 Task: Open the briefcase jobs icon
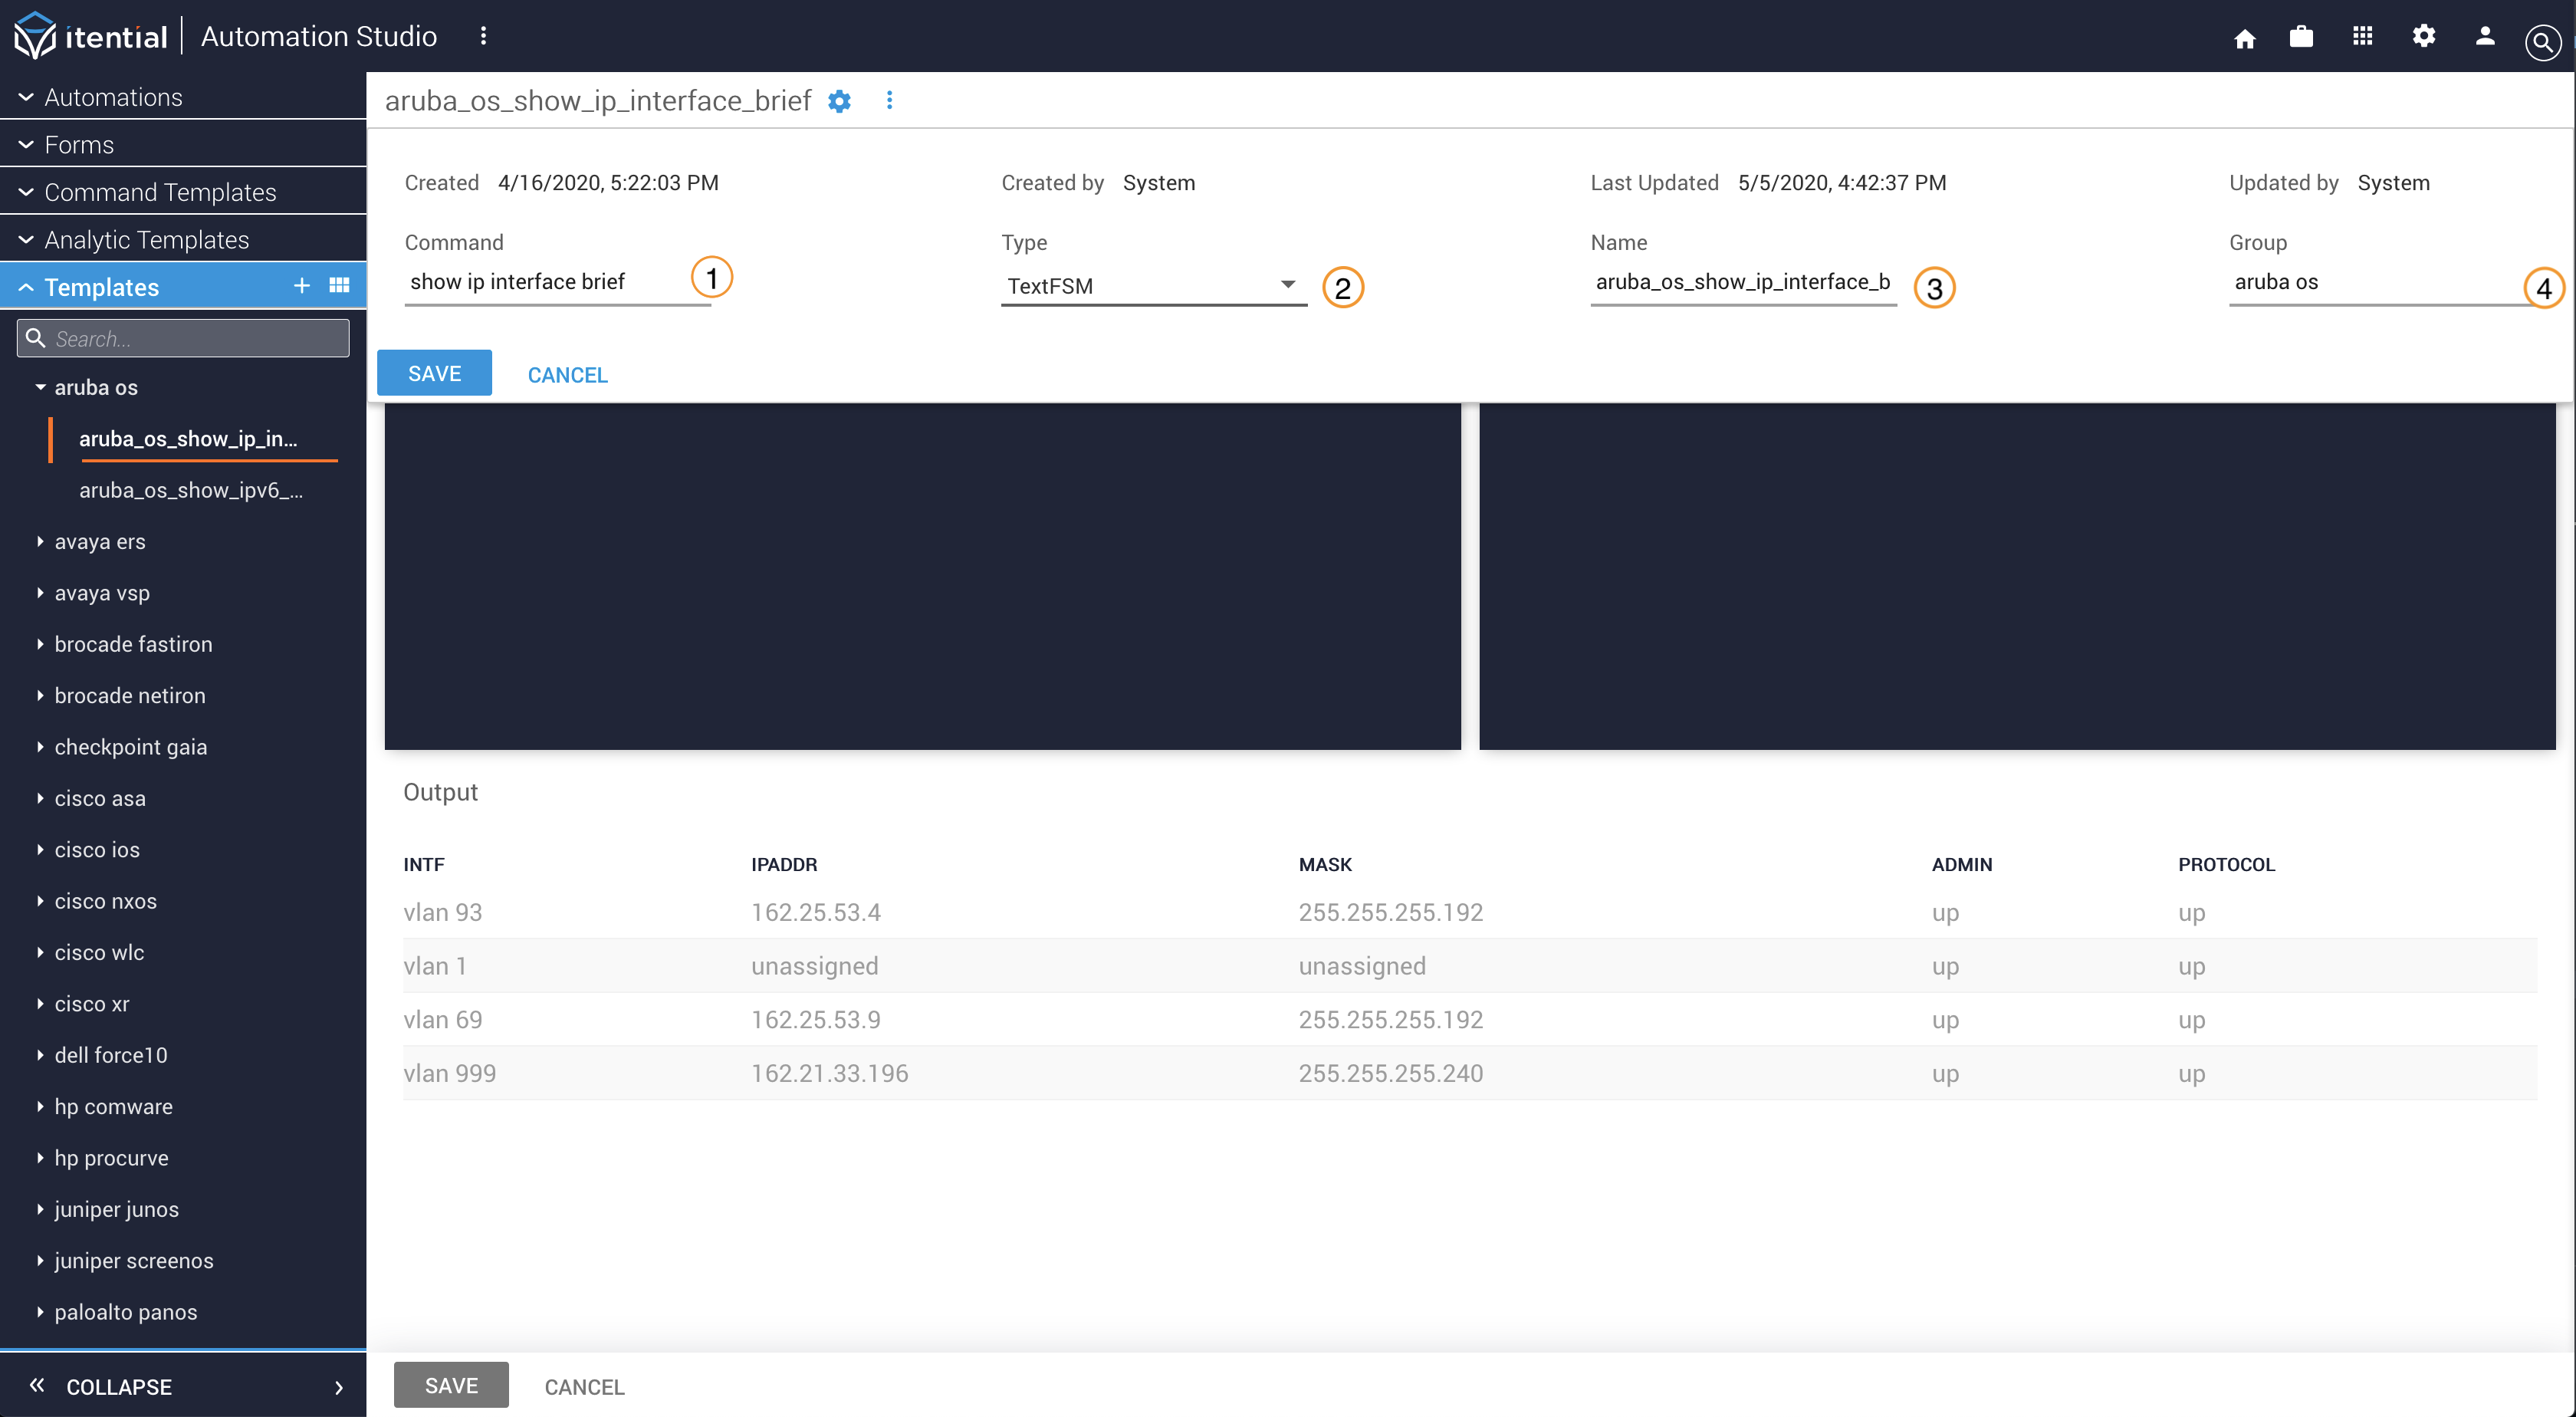[2301, 37]
